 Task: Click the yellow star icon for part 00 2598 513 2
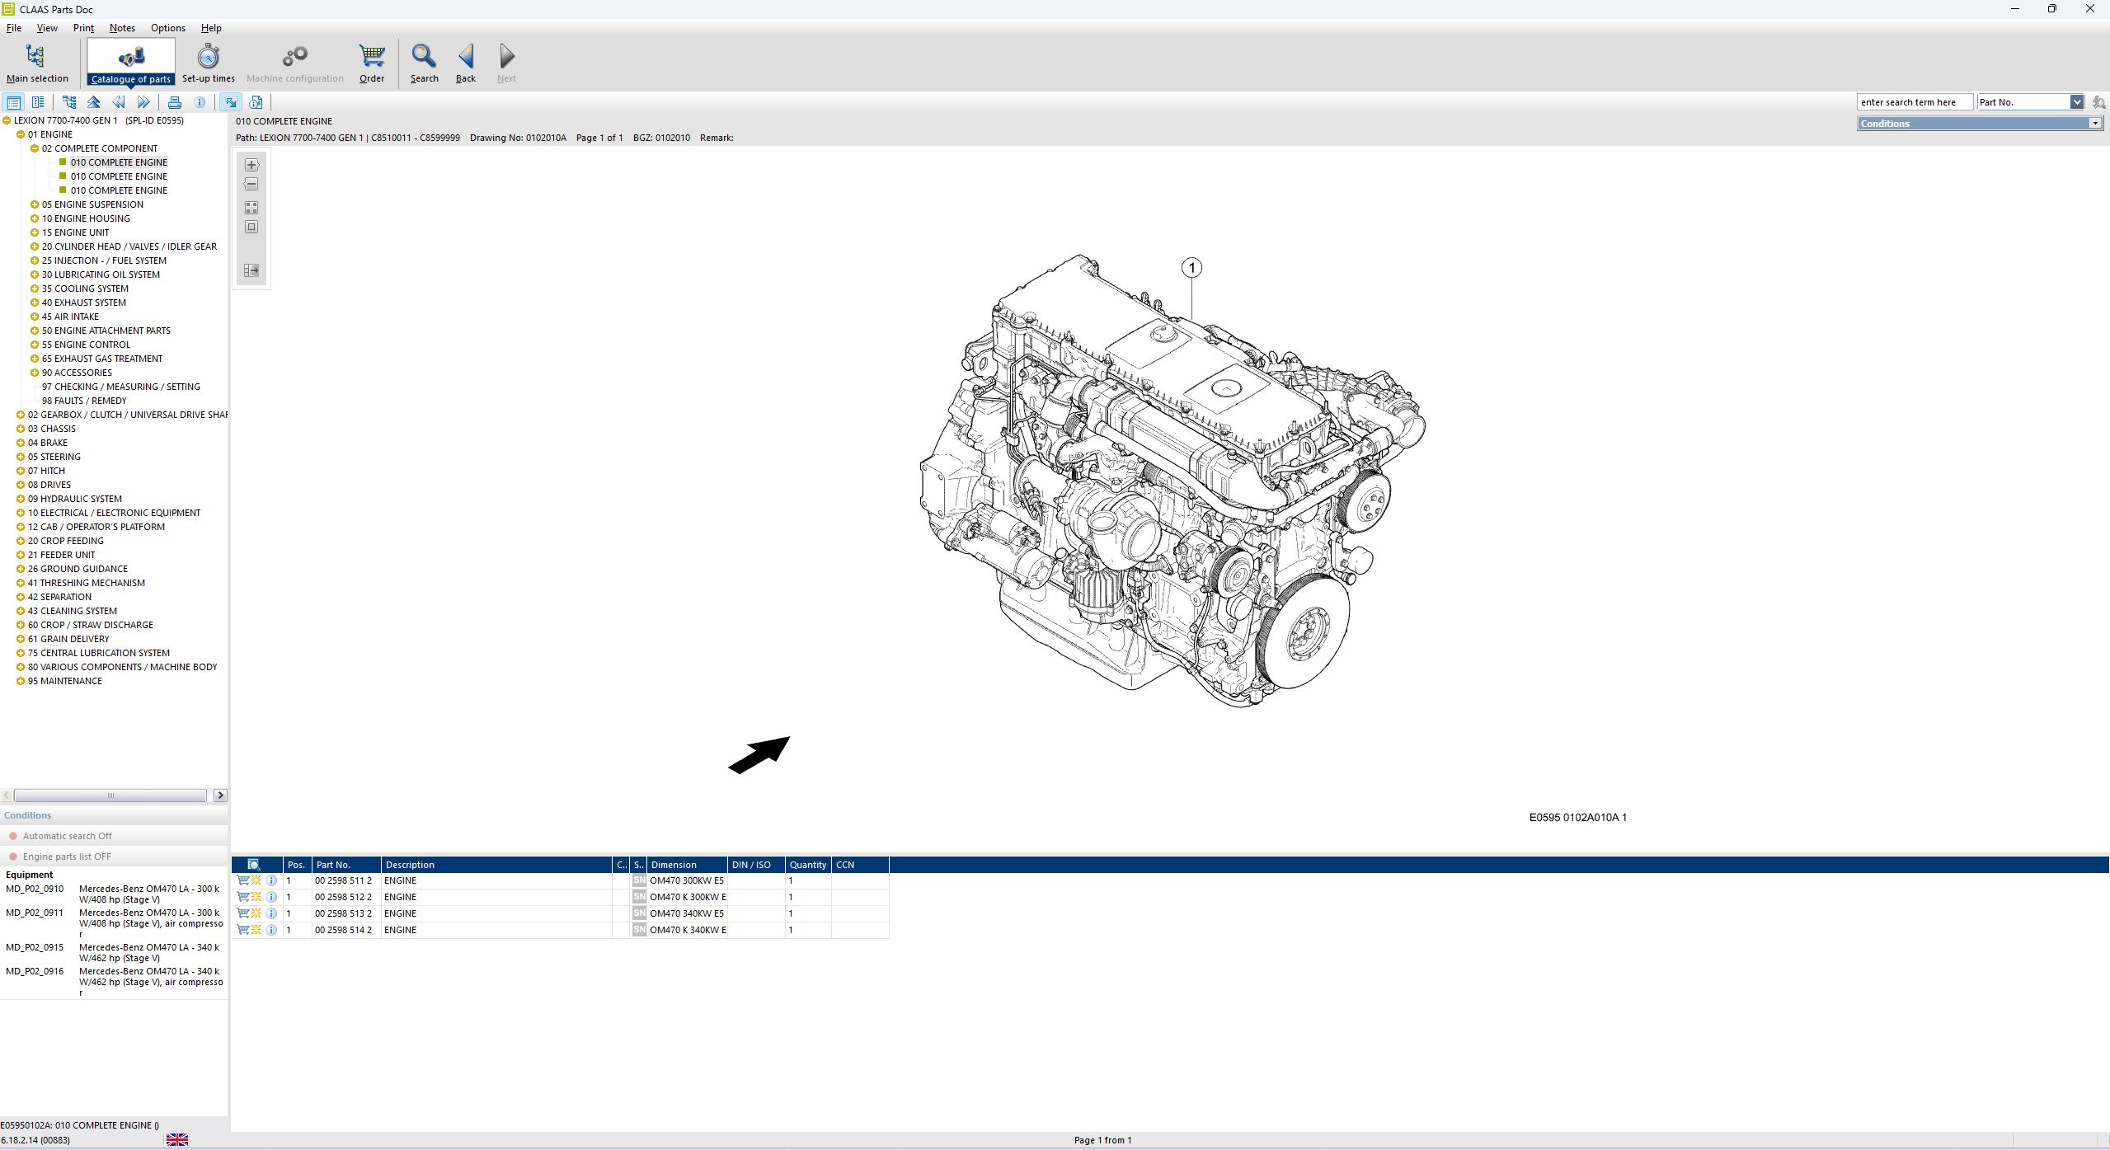tap(256, 913)
